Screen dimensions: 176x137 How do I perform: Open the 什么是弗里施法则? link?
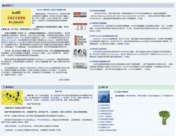pyautogui.click(x=105, y=114)
